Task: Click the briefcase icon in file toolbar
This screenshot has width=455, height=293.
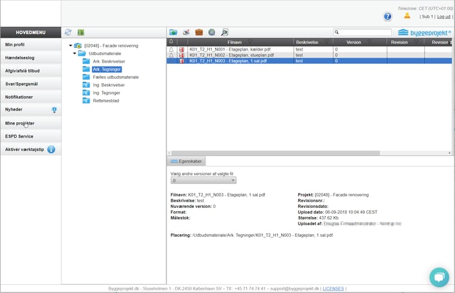Action: 198,32
